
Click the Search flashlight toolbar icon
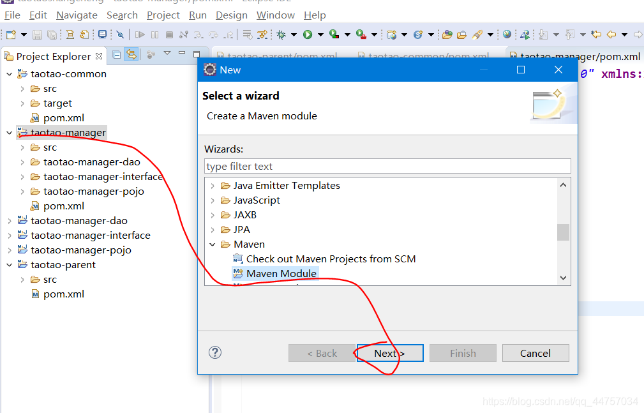pyautogui.click(x=477, y=34)
